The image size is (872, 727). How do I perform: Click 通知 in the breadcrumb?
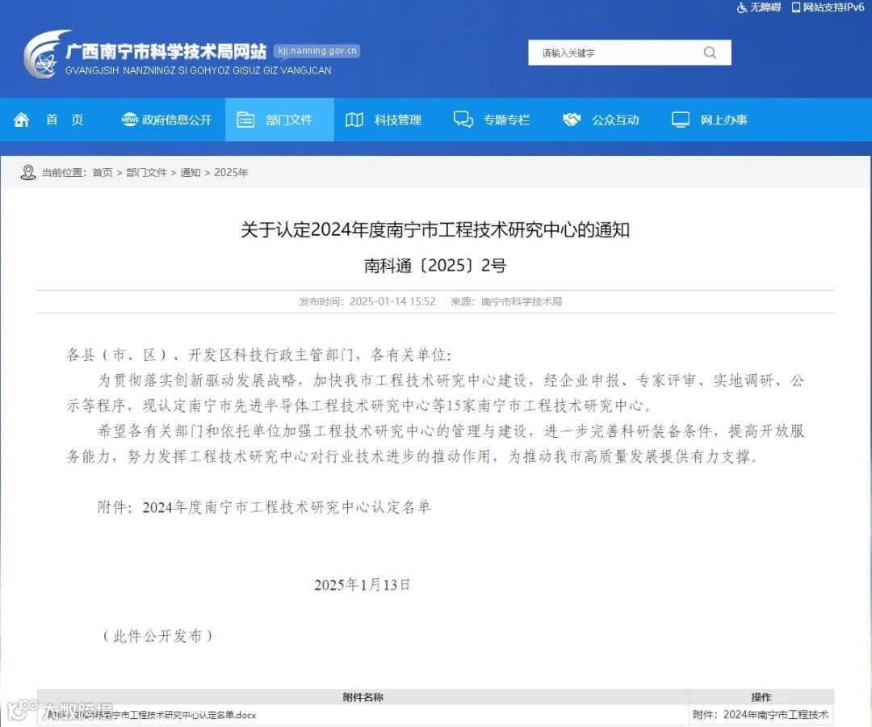191,172
